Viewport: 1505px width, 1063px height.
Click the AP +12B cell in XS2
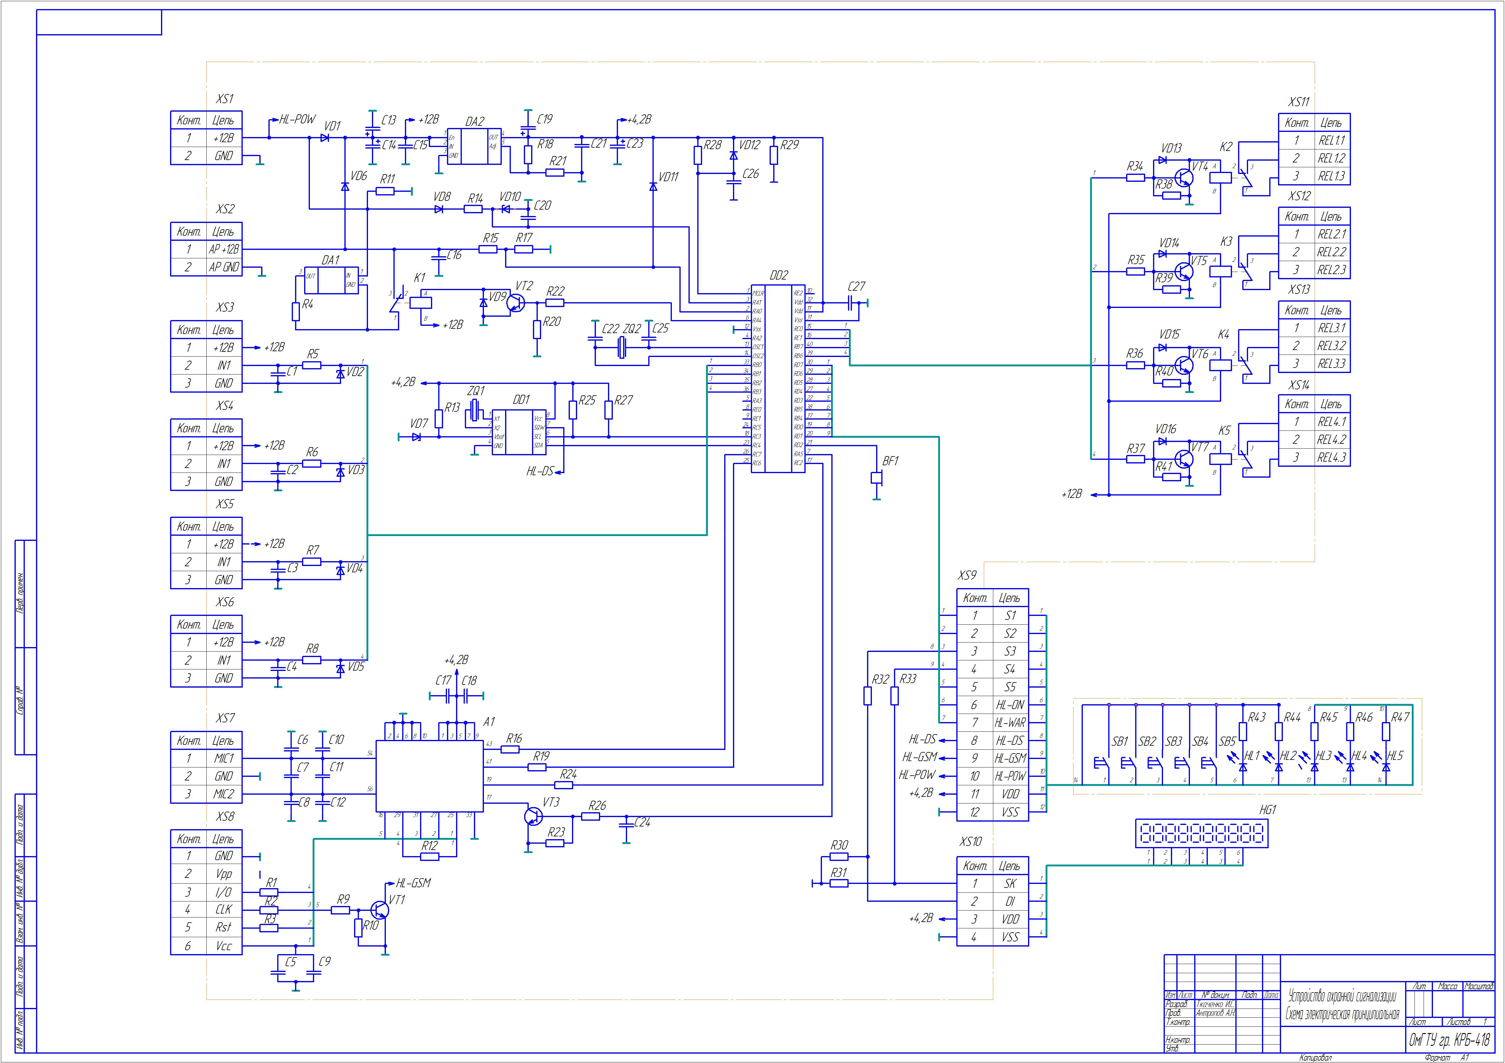224,249
